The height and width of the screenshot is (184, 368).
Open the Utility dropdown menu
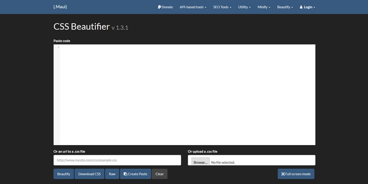(x=245, y=7)
